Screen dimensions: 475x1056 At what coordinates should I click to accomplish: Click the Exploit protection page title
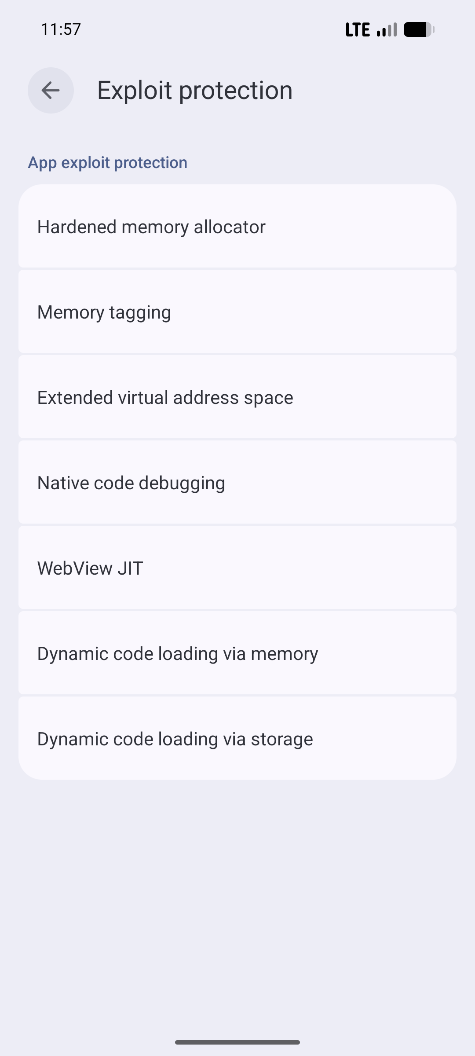tap(195, 90)
